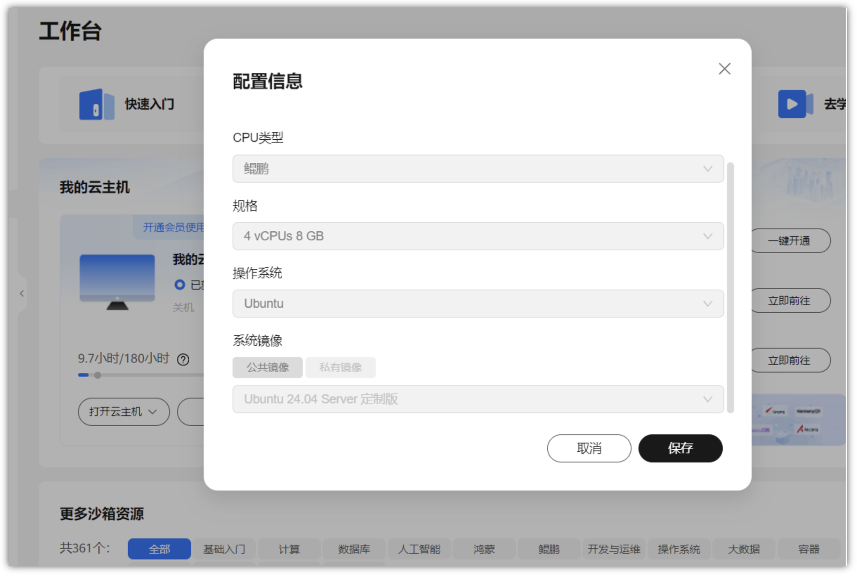Select the 公共镜像 image option
The height and width of the screenshot is (576, 857).
(x=267, y=367)
